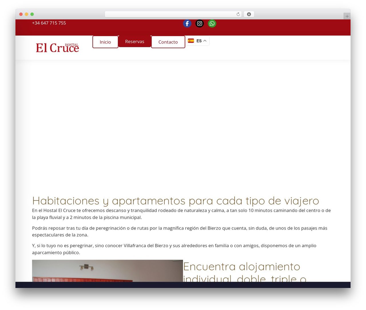Open the Contacto menu item
This screenshot has height=310, width=366.
pos(168,42)
